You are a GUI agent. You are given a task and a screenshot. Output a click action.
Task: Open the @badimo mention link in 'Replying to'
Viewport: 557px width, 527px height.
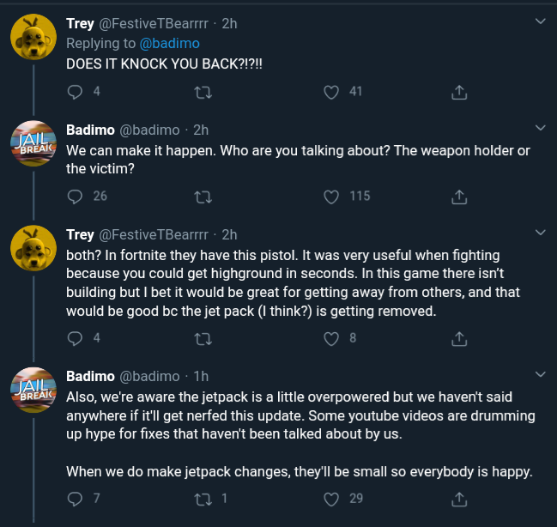point(167,44)
